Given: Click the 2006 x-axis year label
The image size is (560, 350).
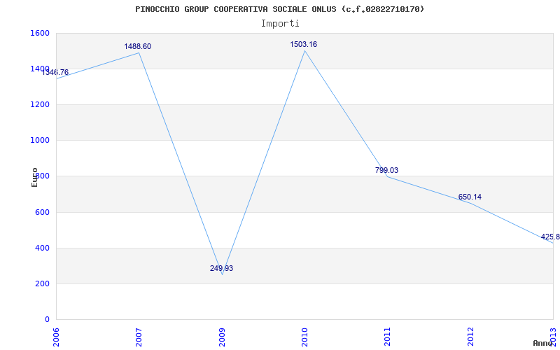Looking at the screenshot, I should (56, 337).
